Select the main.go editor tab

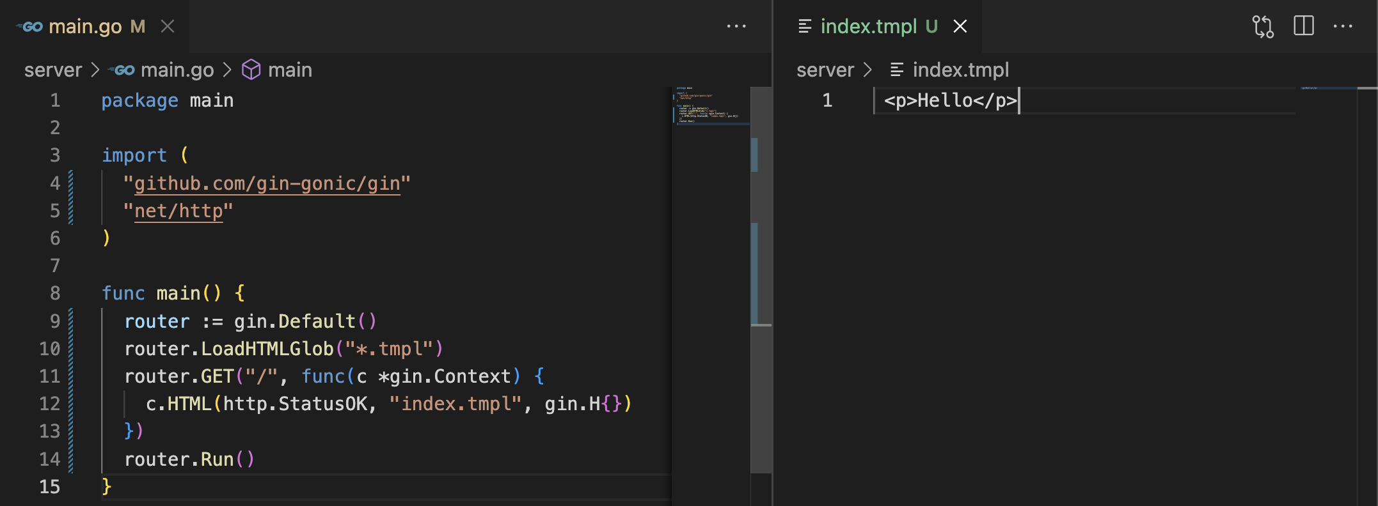(95, 26)
